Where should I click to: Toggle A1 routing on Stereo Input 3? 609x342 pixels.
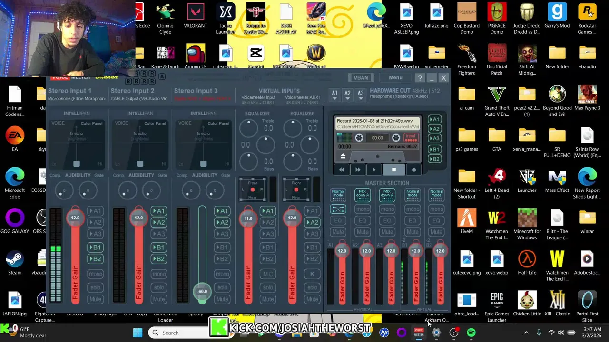point(222,211)
